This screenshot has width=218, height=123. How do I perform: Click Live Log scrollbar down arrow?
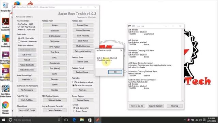pos(182,100)
